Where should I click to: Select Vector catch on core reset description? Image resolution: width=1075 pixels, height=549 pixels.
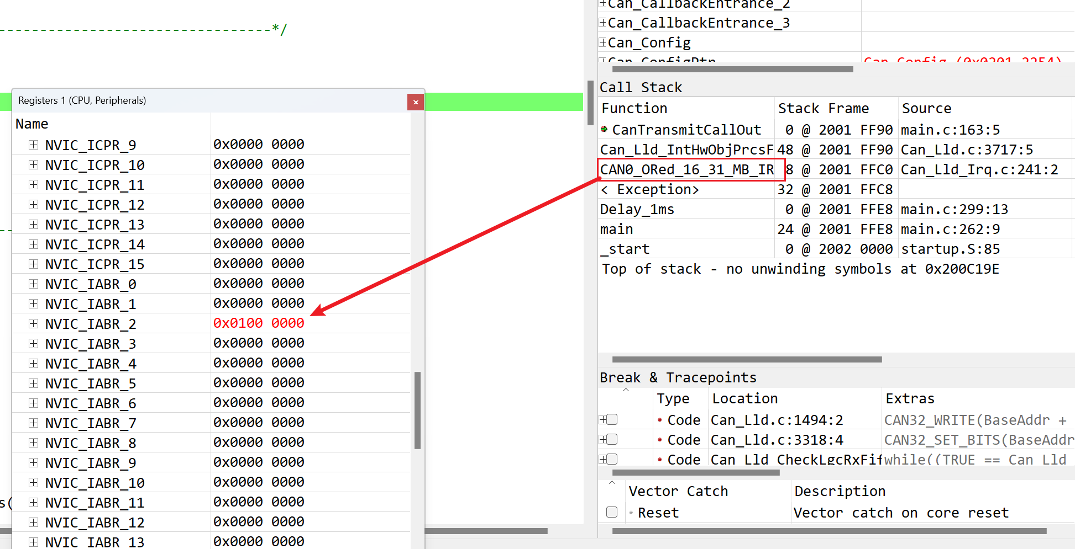pyautogui.click(x=901, y=513)
